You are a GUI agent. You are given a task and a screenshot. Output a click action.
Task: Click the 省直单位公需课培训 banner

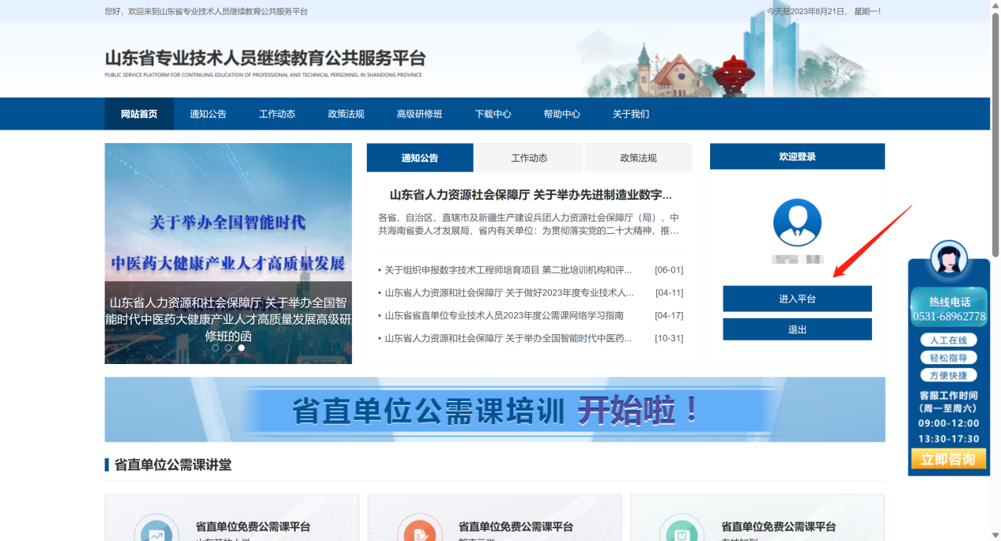tap(494, 409)
